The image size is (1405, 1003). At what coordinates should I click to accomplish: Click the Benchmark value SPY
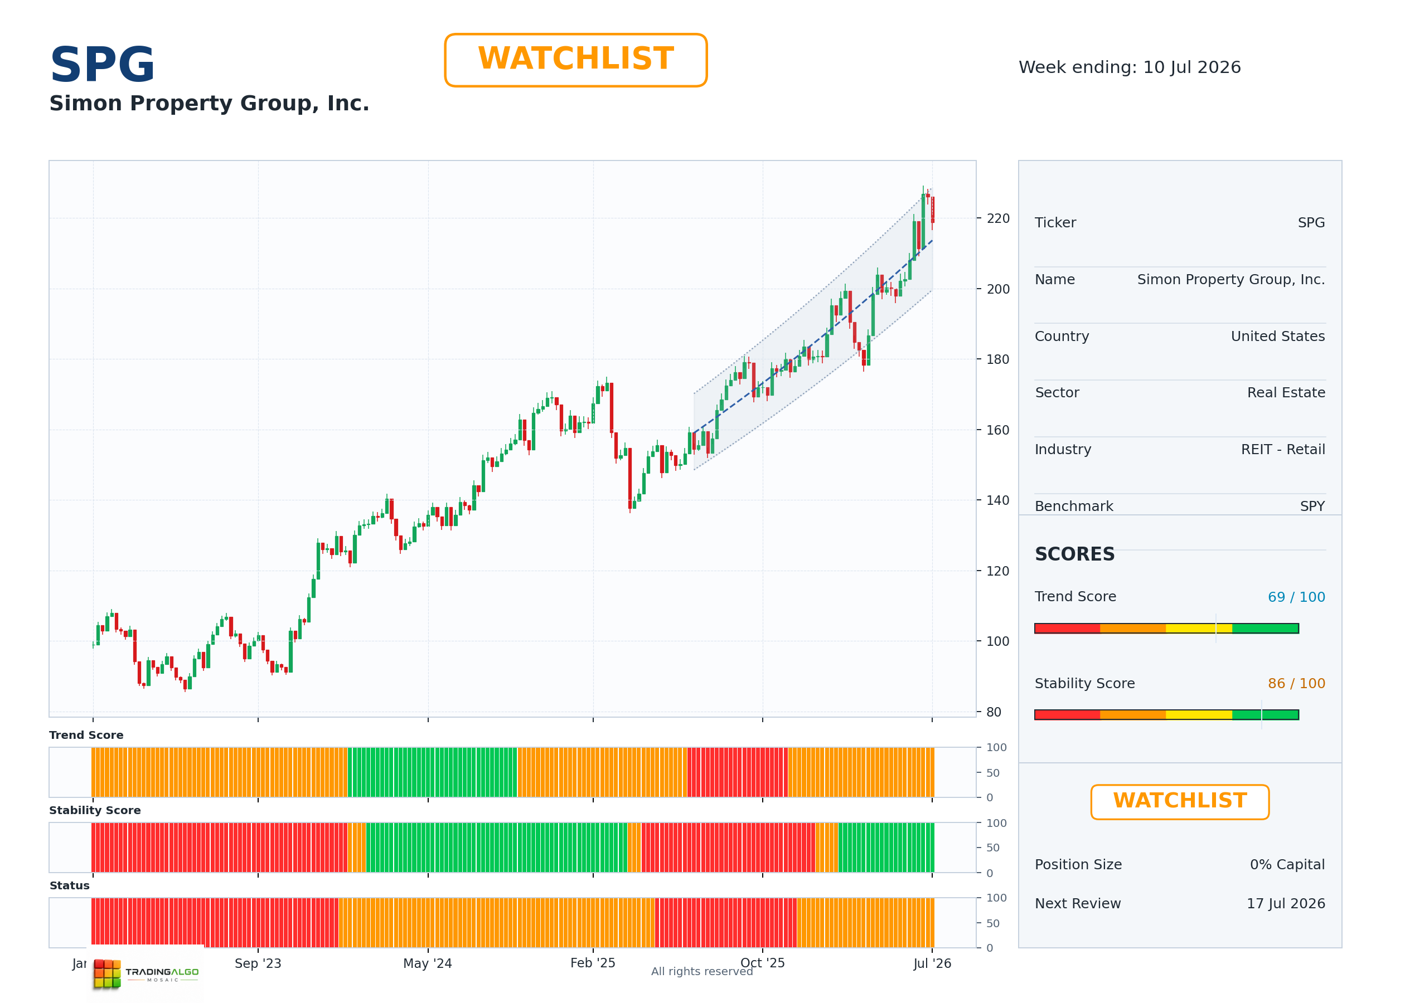[1312, 507]
